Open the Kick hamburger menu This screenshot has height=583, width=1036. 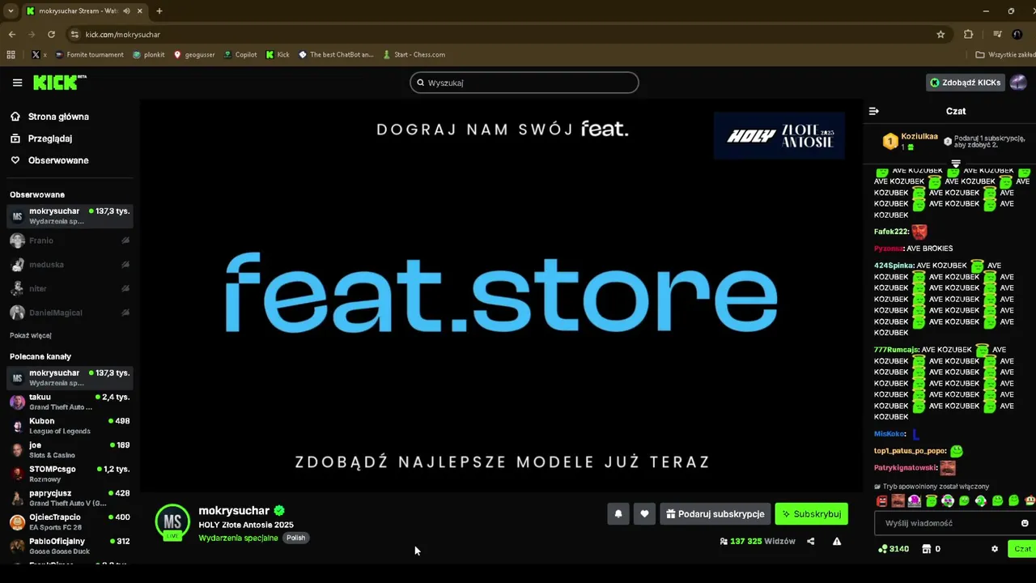pyautogui.click(x=17, y=83)
